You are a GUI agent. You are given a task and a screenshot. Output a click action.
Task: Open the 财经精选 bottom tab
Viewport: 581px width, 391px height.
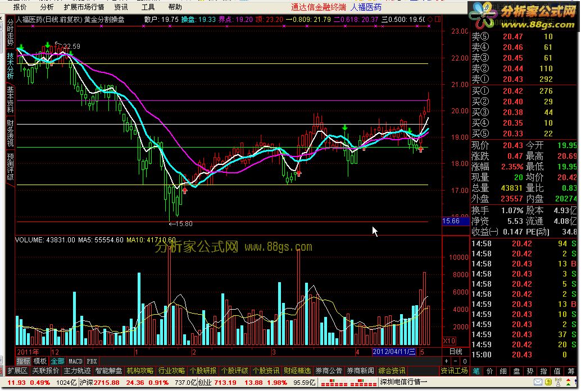pos(297,371)
